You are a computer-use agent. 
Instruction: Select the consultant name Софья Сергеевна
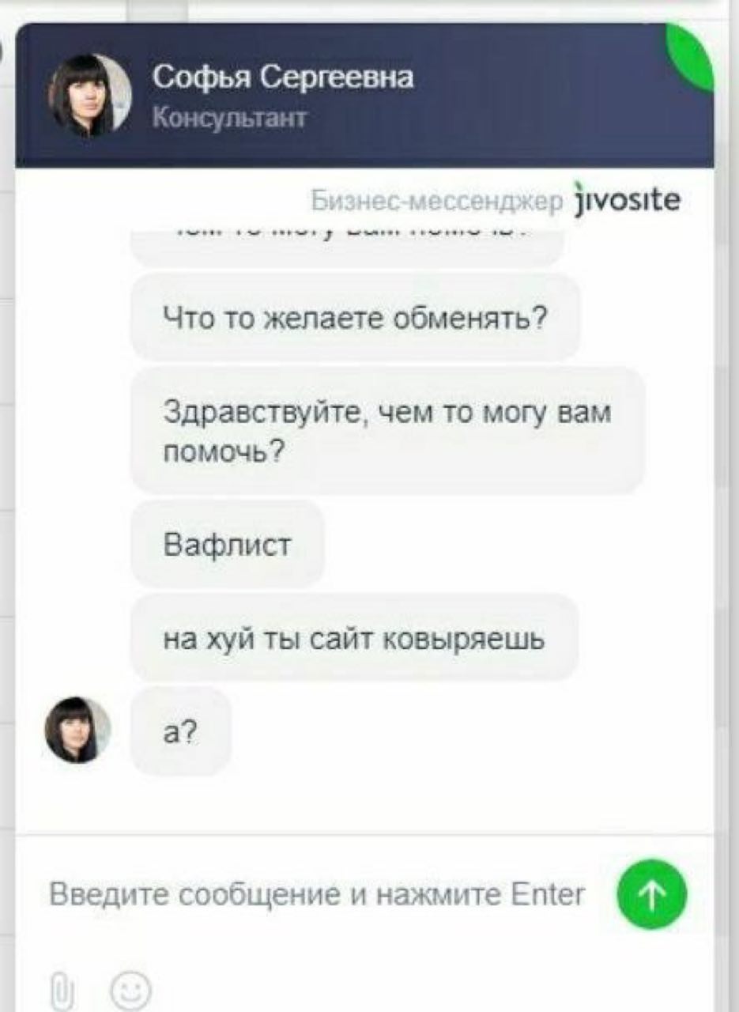click(282, 77)
